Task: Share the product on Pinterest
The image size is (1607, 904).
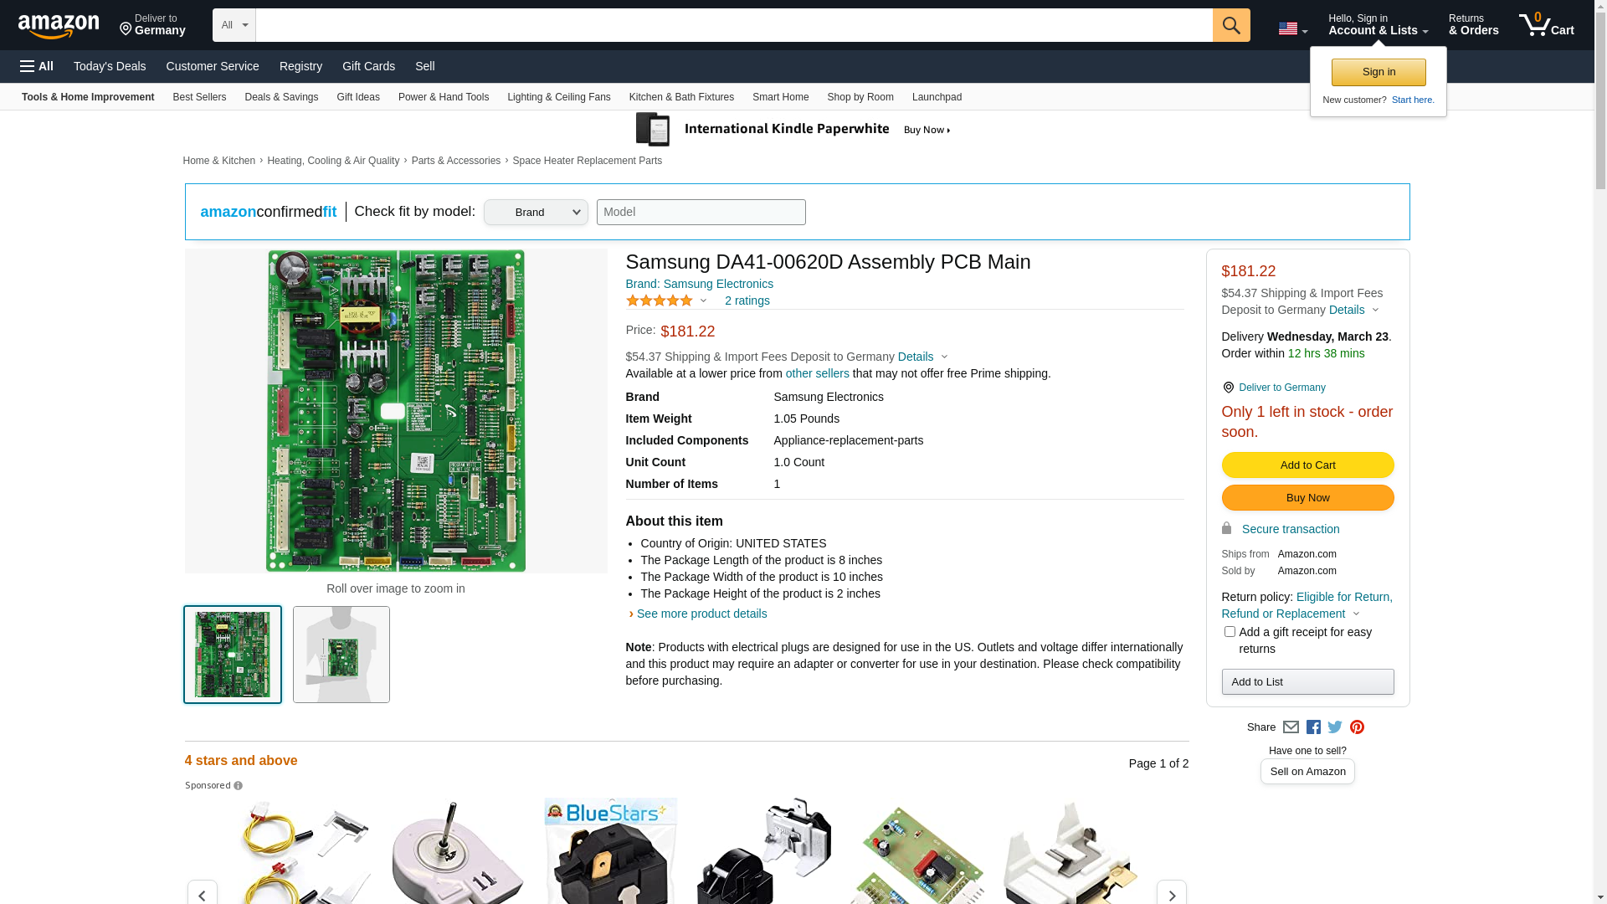Action: point(1357,727)
